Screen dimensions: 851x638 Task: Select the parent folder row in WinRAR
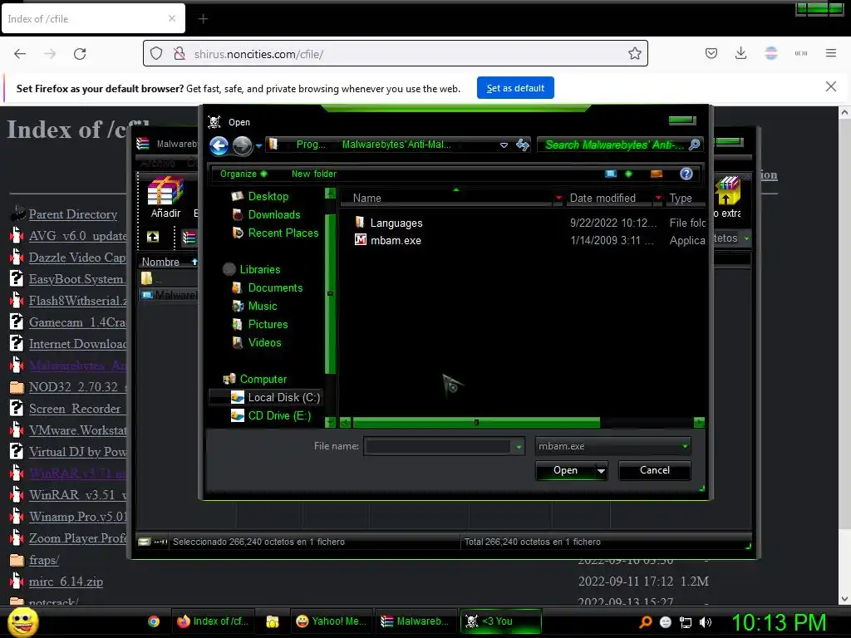click(168, 278)
